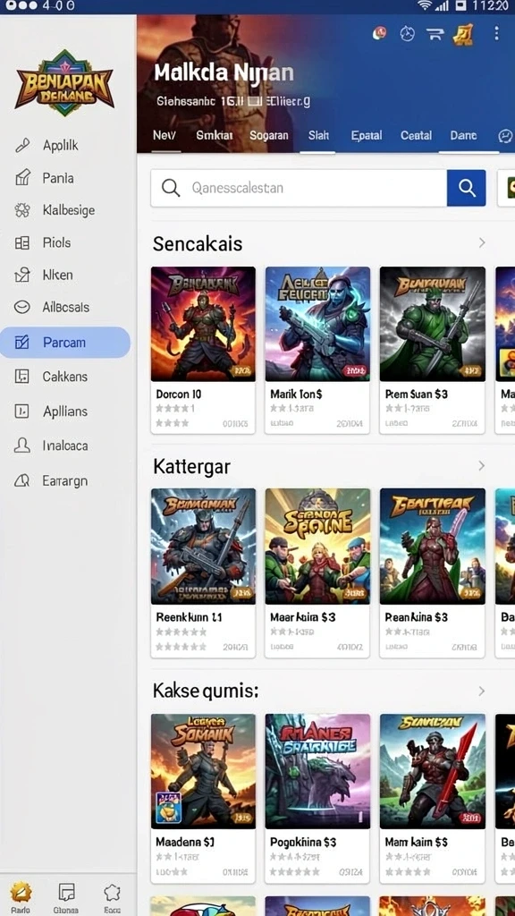Image resolution: width=515 pixels, height=916 pixels.
Task: Click the blue search button
Action: [466, 188]
